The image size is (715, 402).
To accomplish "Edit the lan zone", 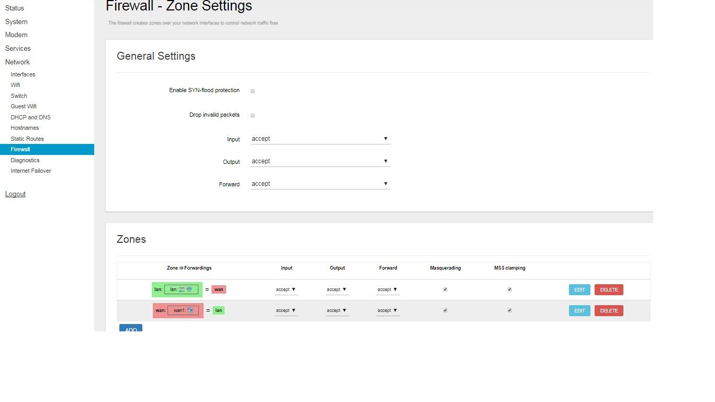I will [579, 289].
